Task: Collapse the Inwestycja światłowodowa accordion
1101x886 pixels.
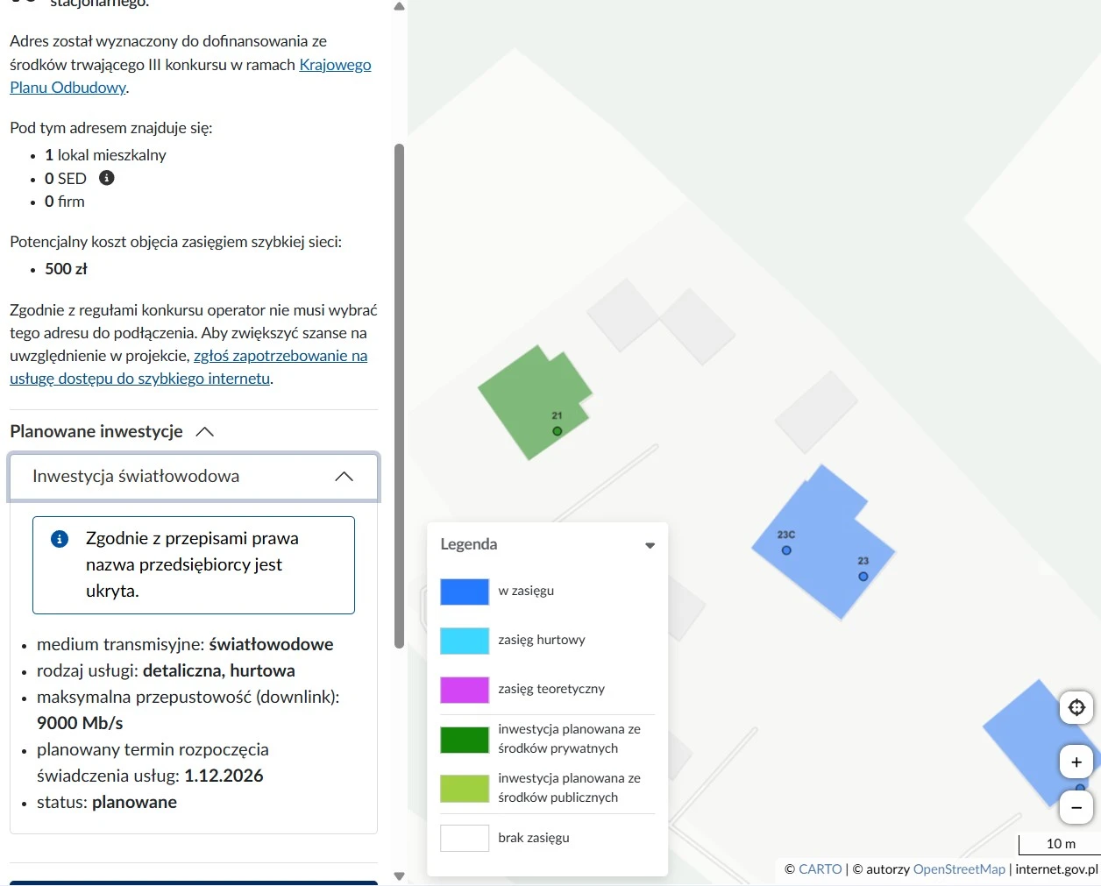Action: (344, 477)
